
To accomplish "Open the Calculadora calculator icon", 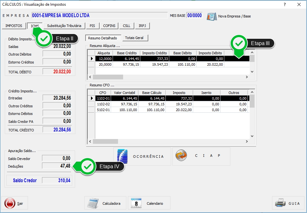I will pos(94,203).
